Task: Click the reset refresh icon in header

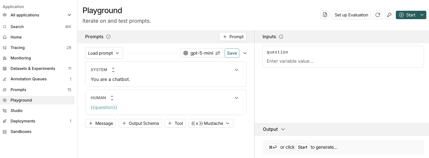Action: click(378, 15)
